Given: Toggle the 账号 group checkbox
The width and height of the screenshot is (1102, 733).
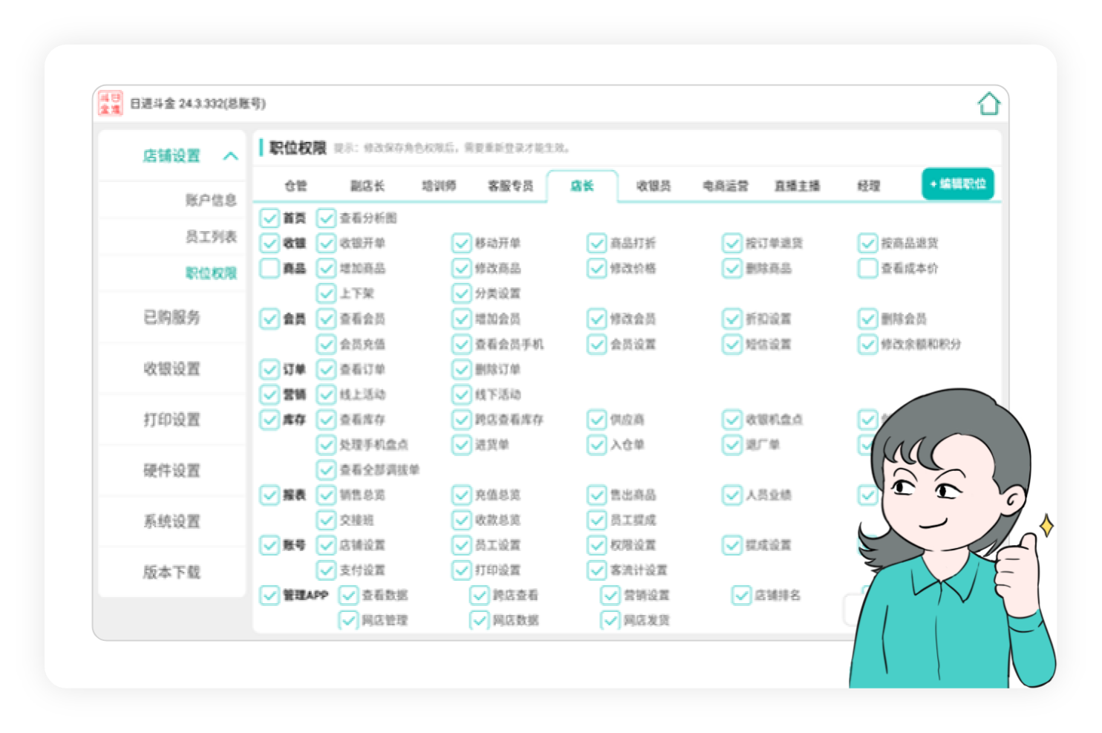Looking at the screenshot, I should 270,546.
